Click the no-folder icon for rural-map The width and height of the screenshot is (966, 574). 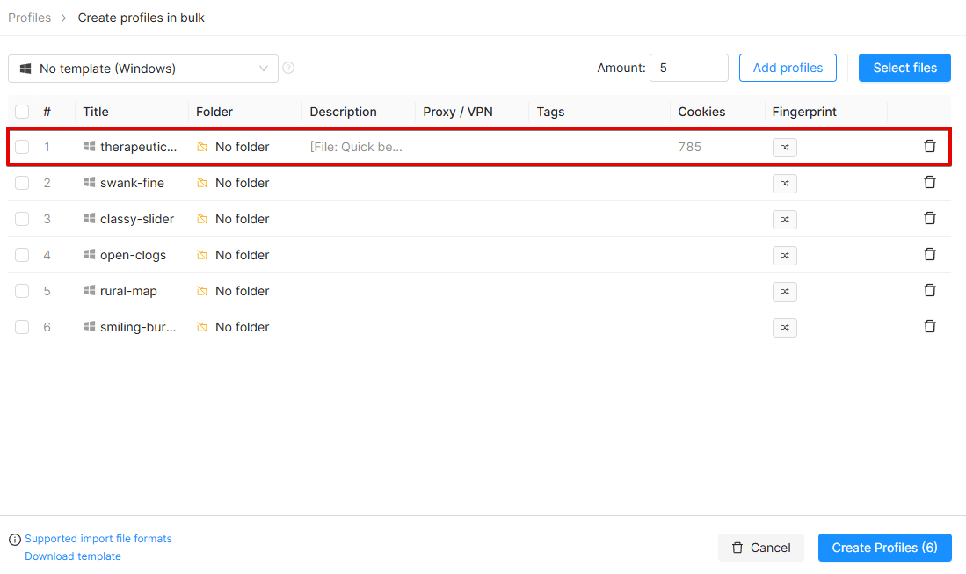(x=202, y=291)
